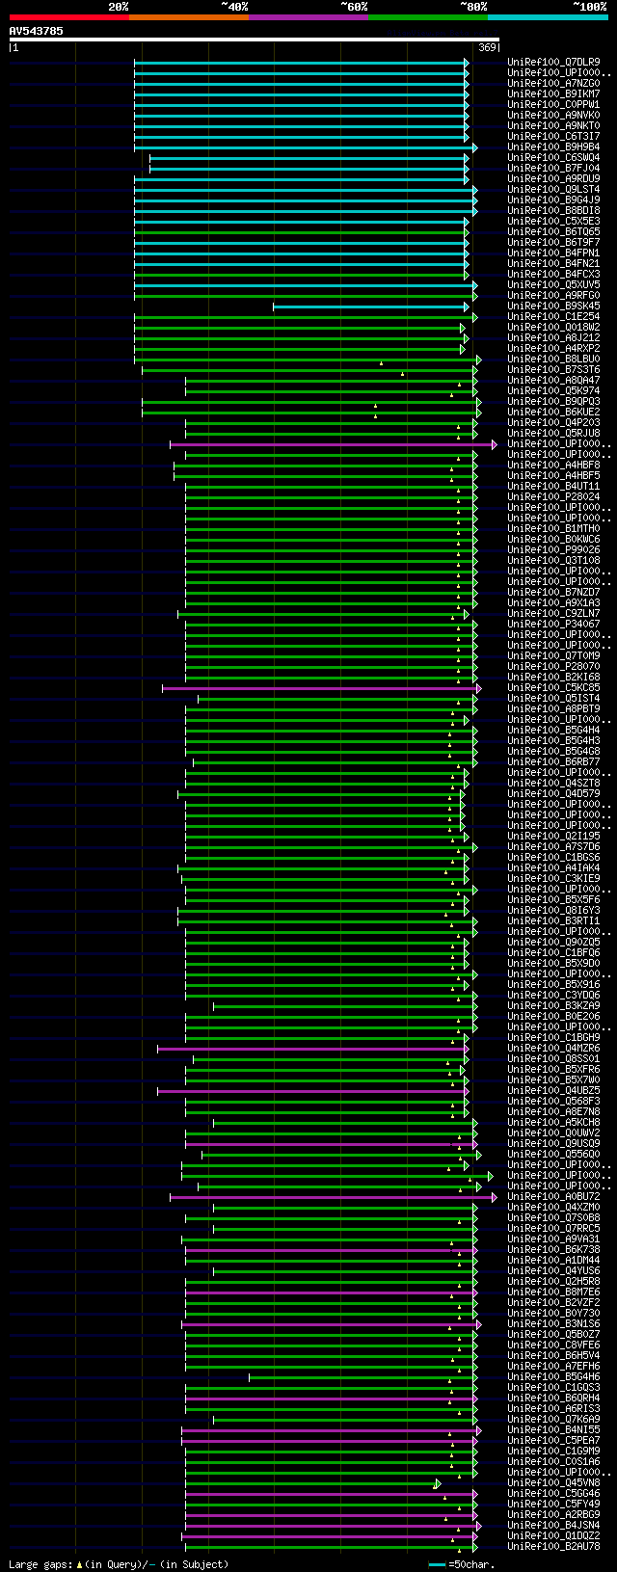Select the UniRef100_B8BDI8 label
The width and height of the screenshot is (617, 1572).
(553, 211)
